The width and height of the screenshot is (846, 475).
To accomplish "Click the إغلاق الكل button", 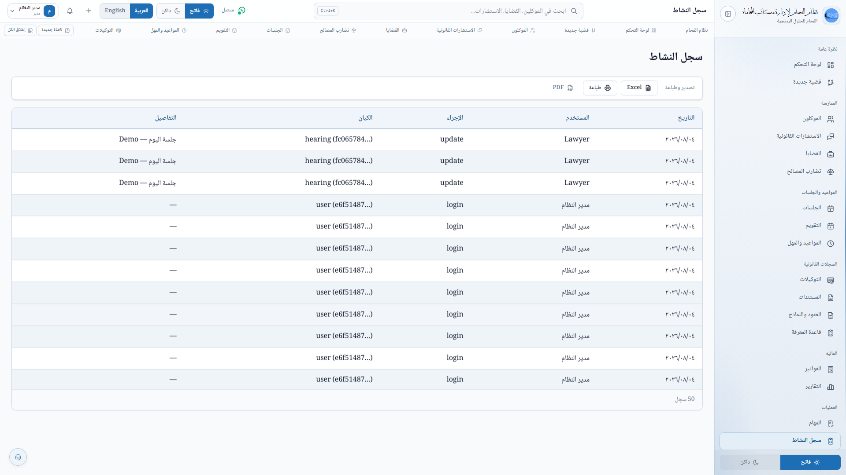I will (20, 30).
